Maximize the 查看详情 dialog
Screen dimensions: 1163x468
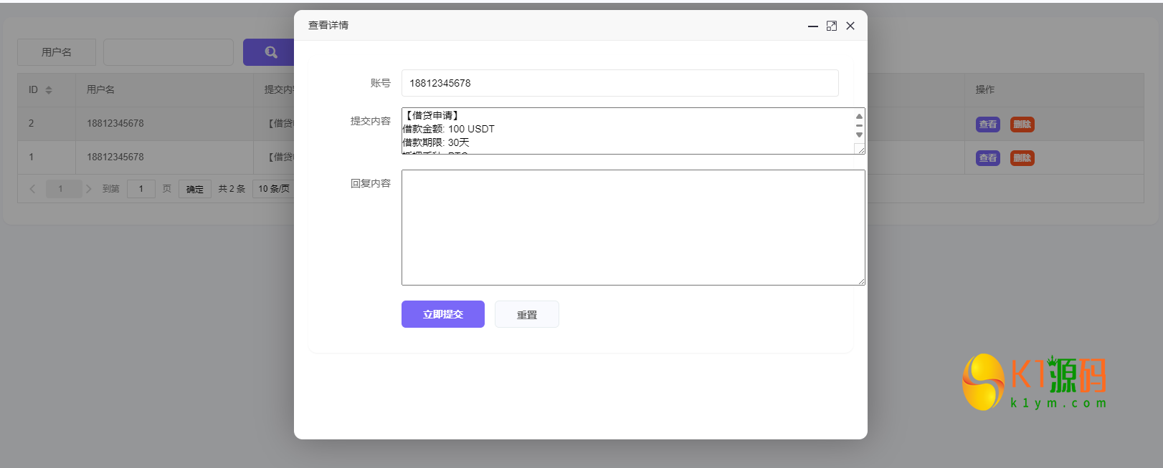[x=832, y=26]
